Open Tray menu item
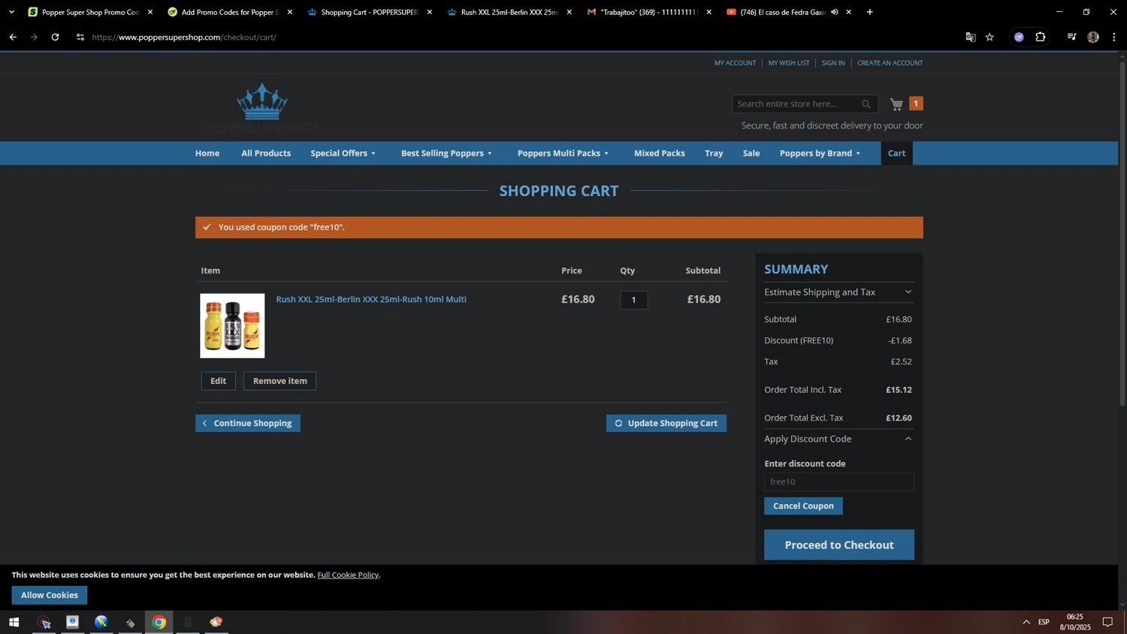Viewport: 1127px width, 634px height. click(714, 153)
